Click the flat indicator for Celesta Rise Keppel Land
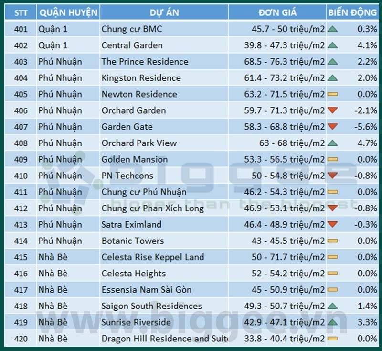 [x=332, y=257]
